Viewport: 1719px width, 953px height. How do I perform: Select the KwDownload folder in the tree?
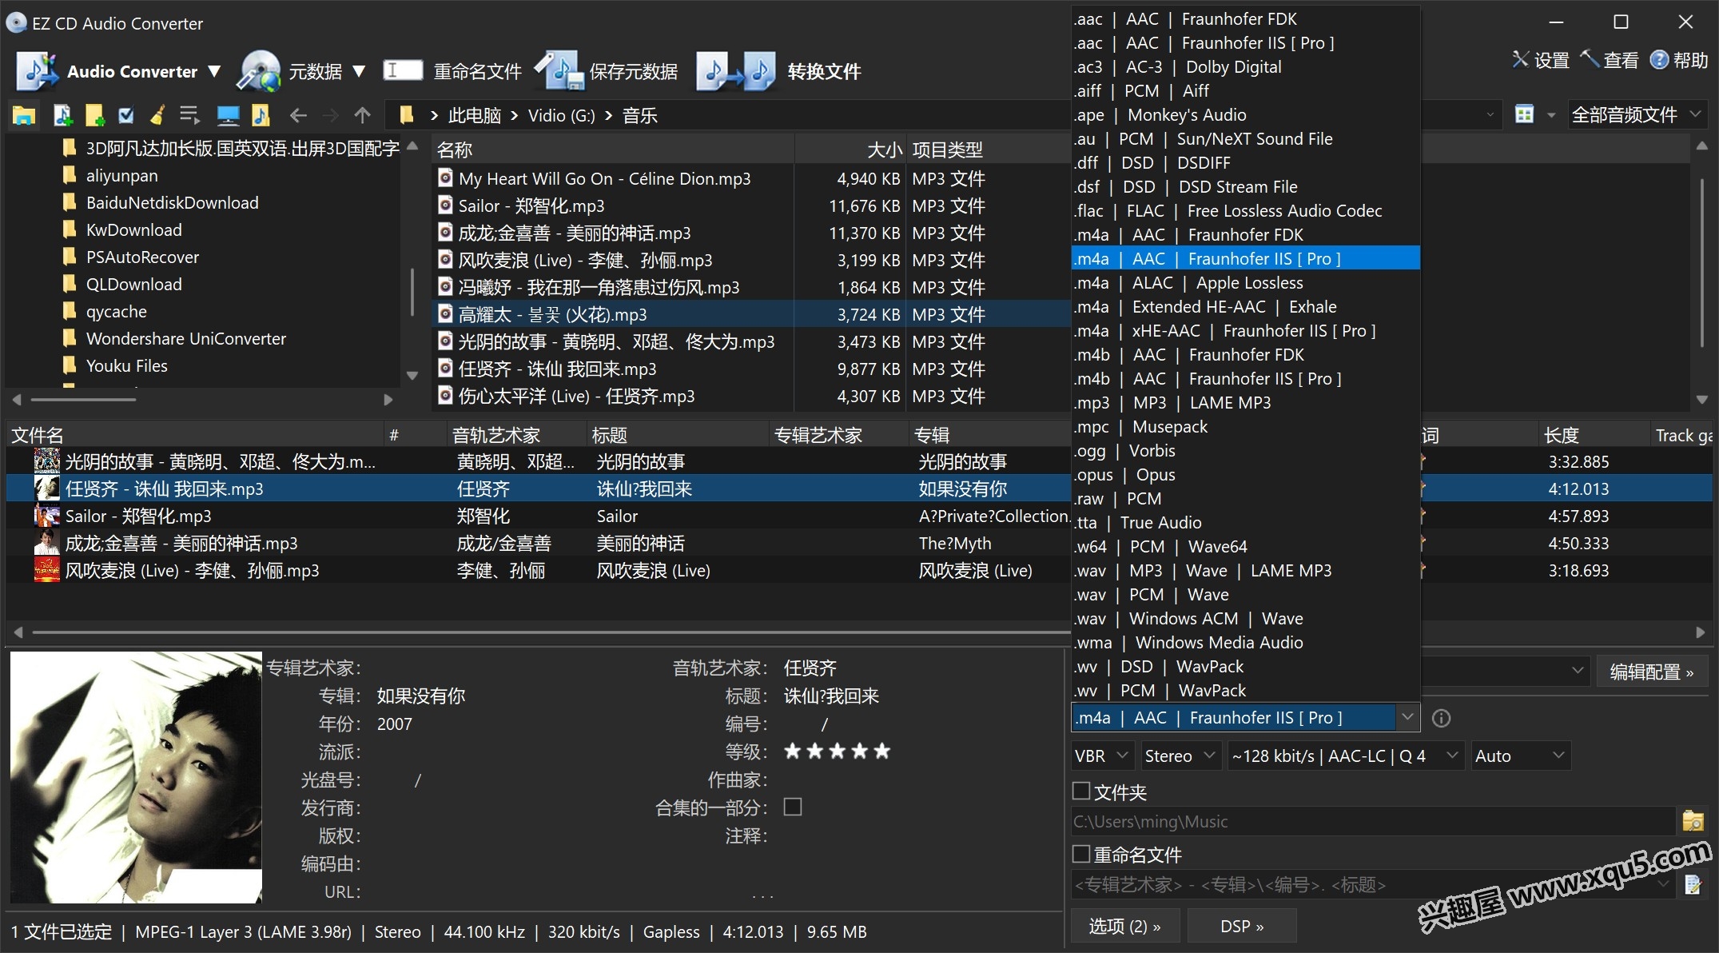pyautogui.click(x=133, y=230)
